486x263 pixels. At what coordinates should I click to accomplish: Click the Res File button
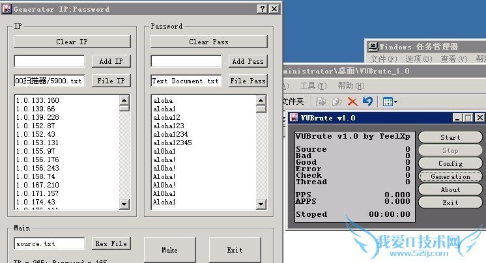pos(111,243)
